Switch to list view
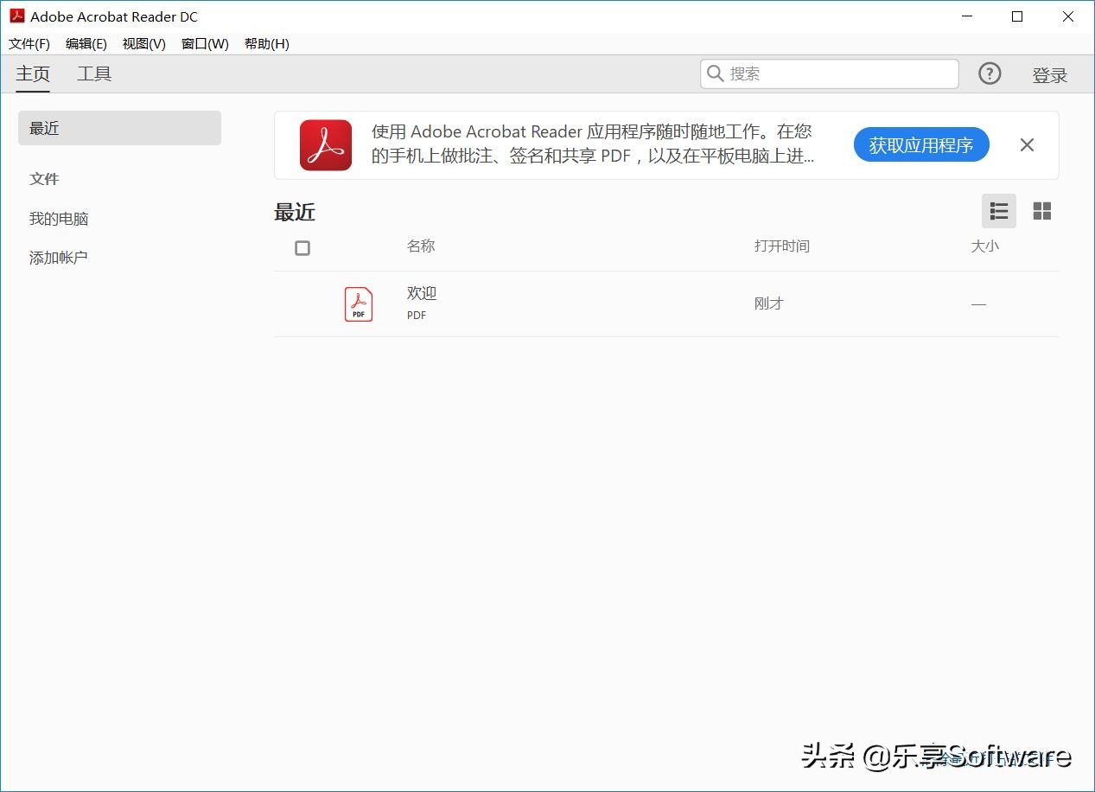The height and width of the screenshot is (792, 1095). click(x=999, y=211)
